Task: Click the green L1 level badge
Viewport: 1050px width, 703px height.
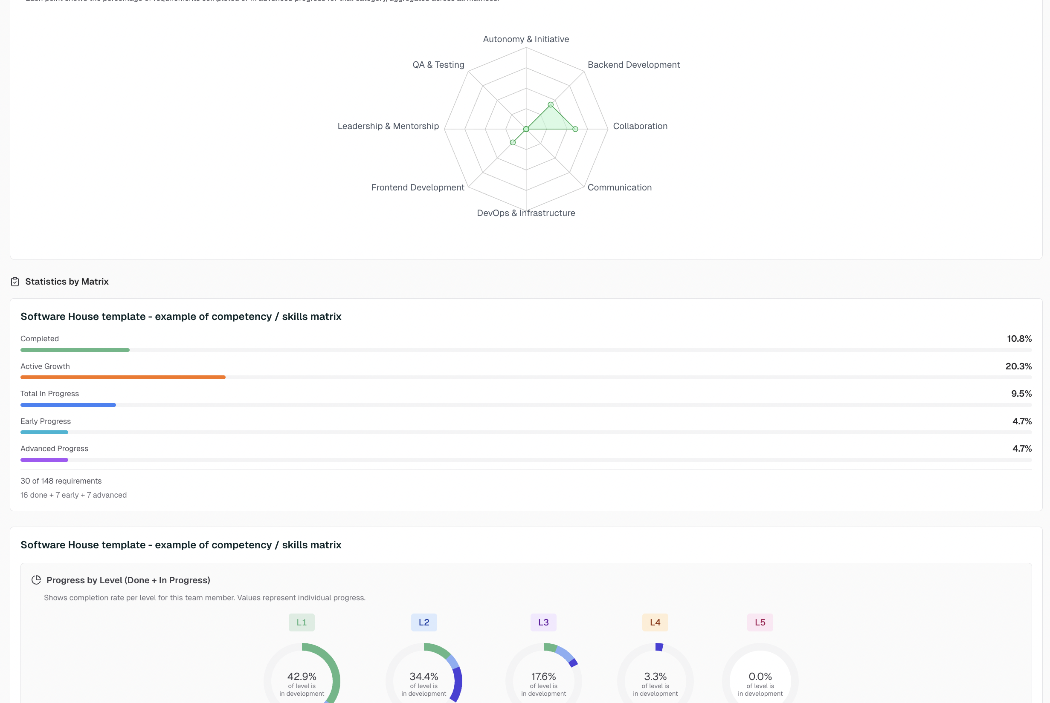Action: click(302, 623)
